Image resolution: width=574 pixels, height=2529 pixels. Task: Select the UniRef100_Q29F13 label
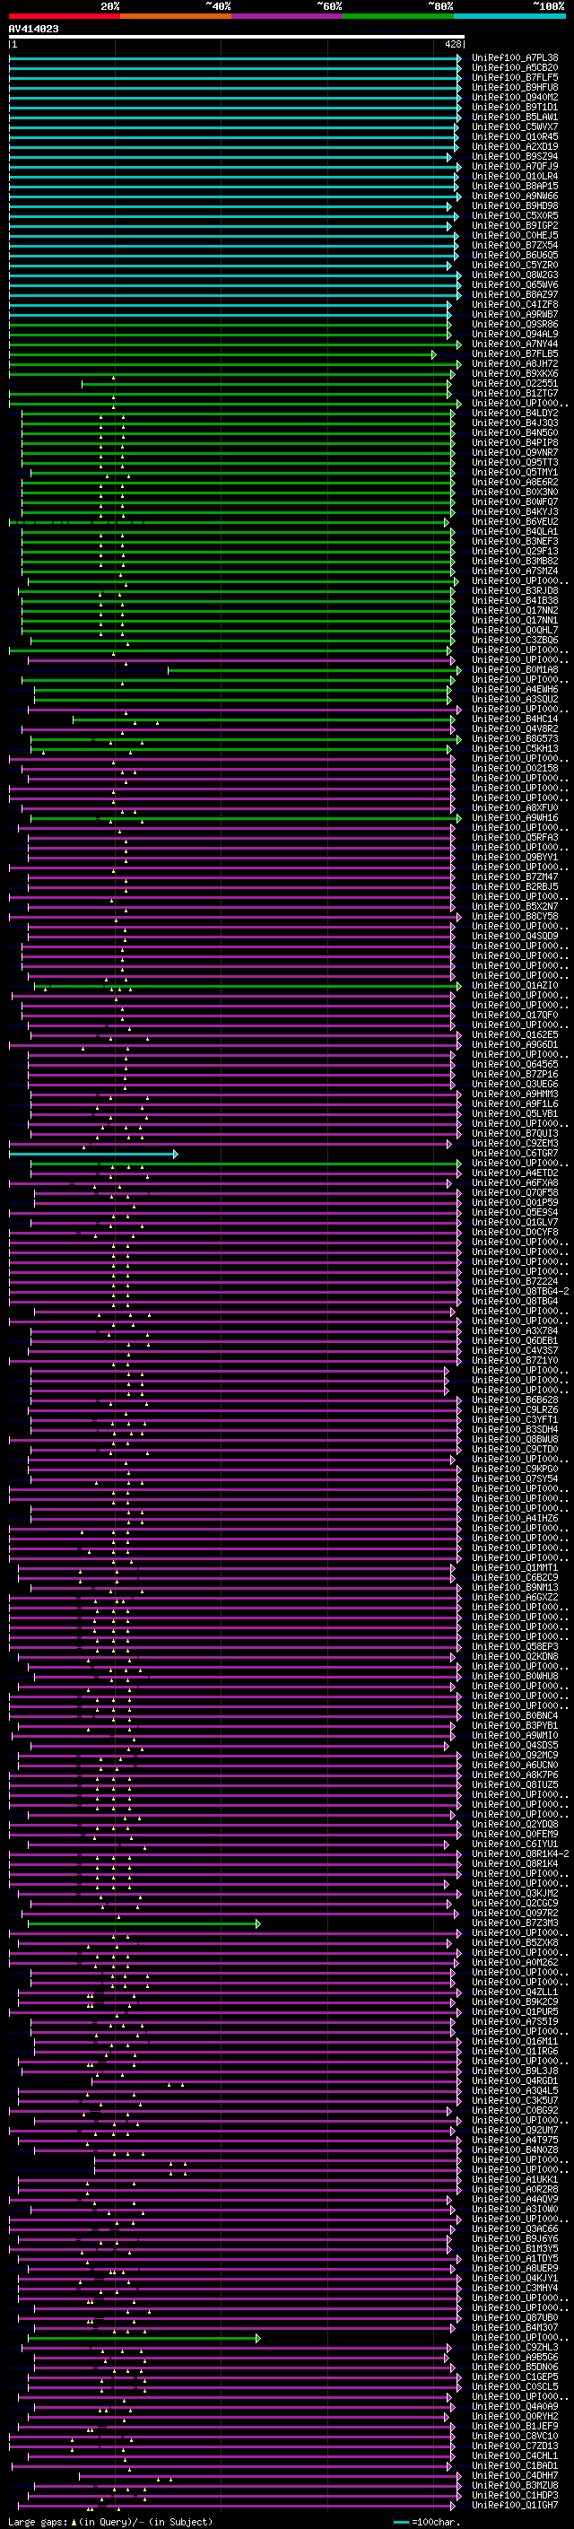515,551
